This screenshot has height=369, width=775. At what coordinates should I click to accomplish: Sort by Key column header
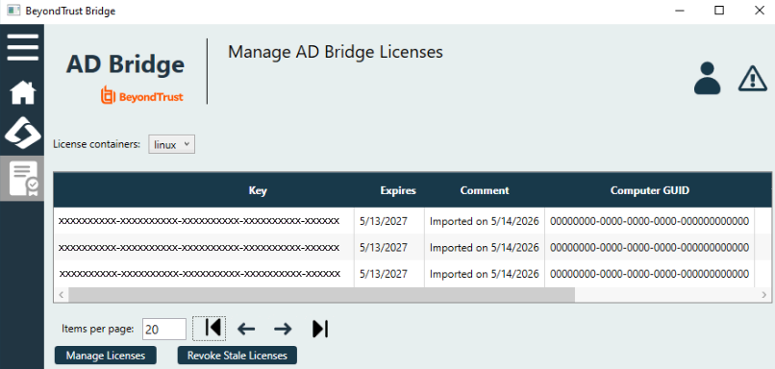tap(258, 190)
